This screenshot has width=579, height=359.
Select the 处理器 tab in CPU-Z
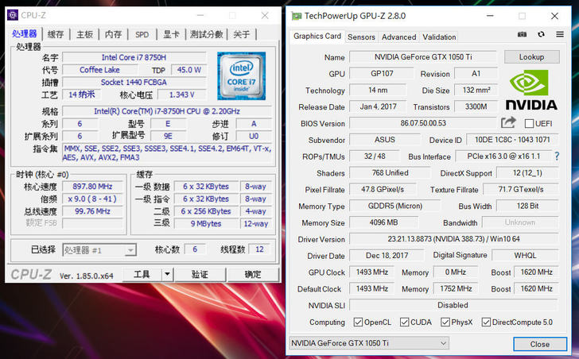point(25,33)
